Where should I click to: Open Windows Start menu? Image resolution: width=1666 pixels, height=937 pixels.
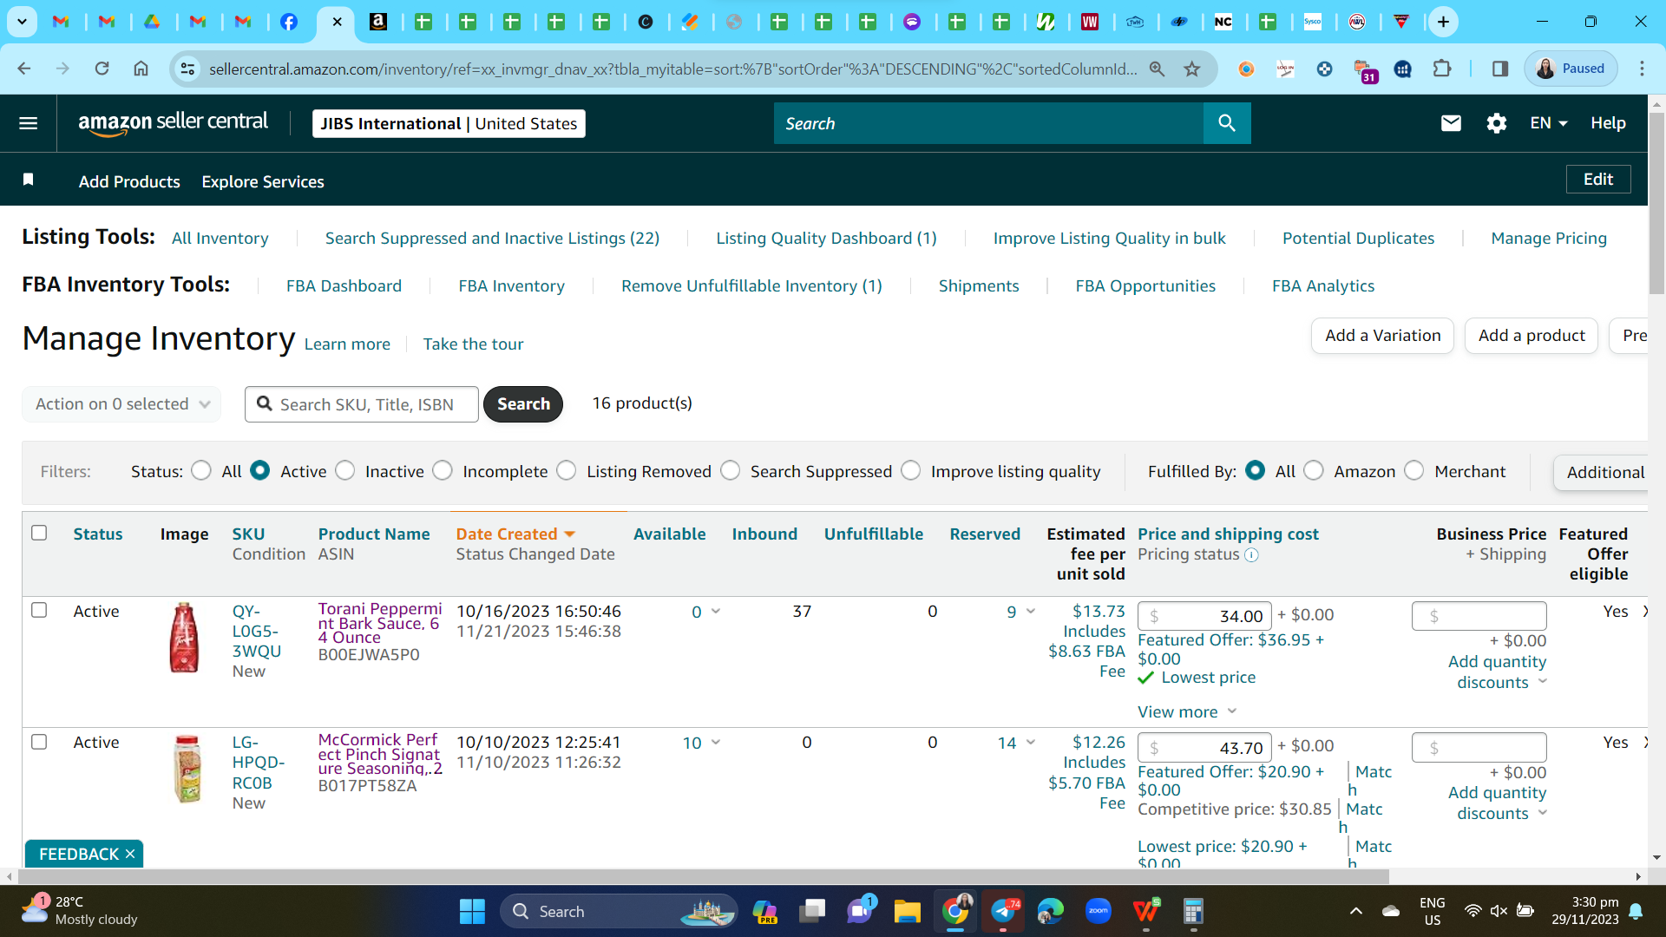point(472,912)
